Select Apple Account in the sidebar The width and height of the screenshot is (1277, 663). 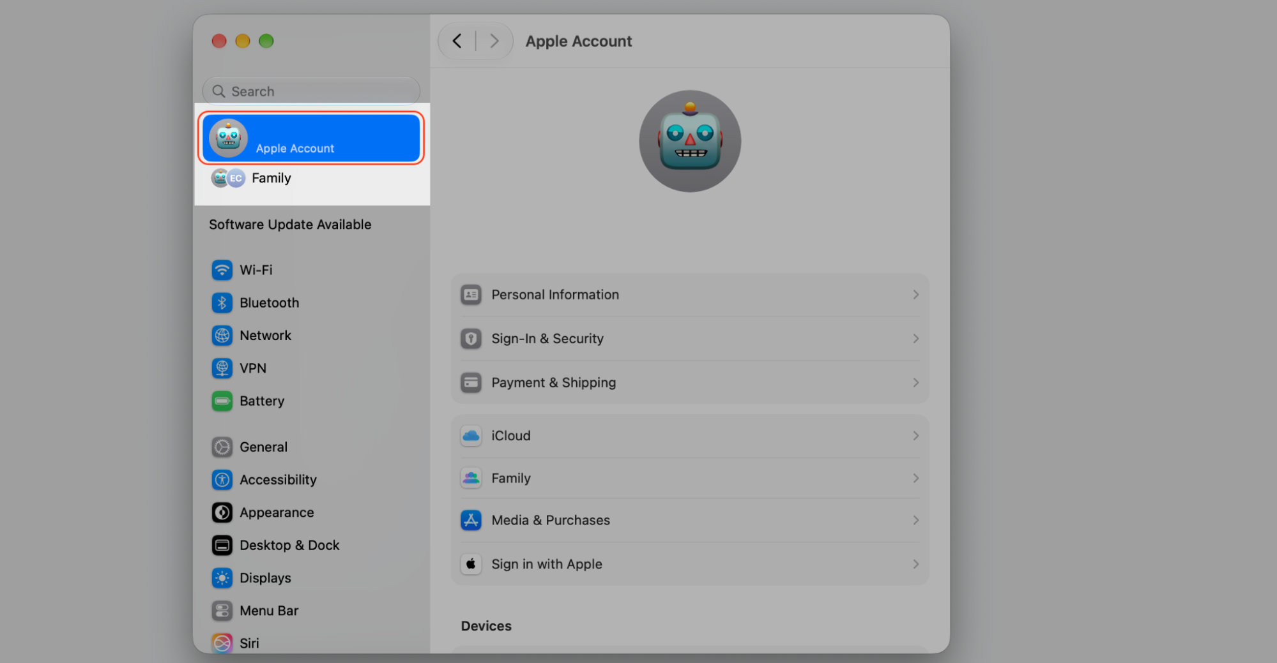[311, 138]
